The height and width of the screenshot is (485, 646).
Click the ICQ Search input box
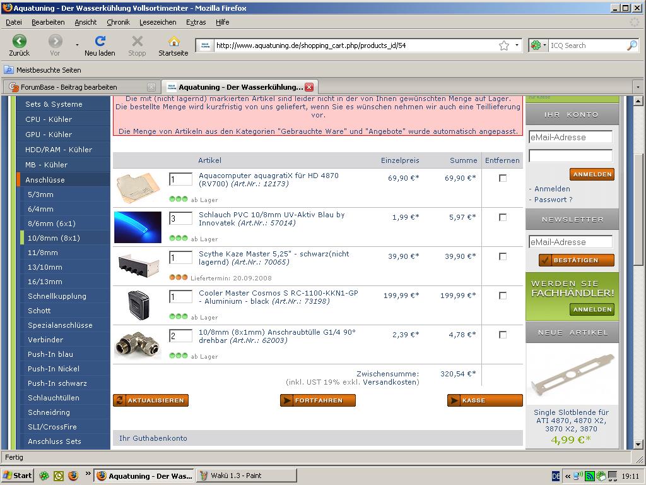click(x=587, y=45)
